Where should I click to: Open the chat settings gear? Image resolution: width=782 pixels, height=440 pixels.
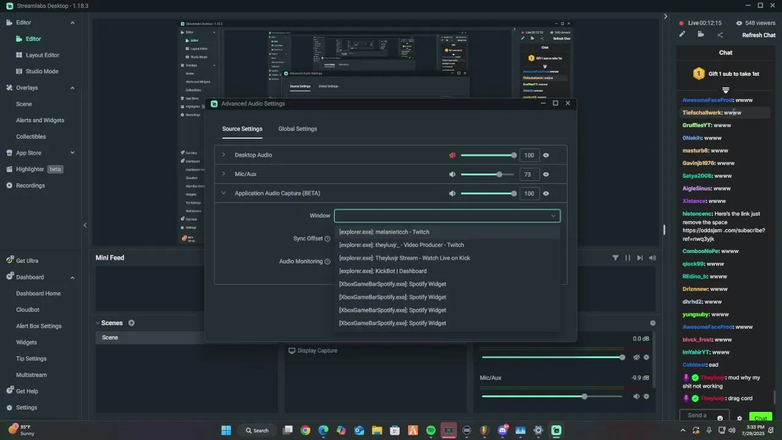(x=739, y=419)
